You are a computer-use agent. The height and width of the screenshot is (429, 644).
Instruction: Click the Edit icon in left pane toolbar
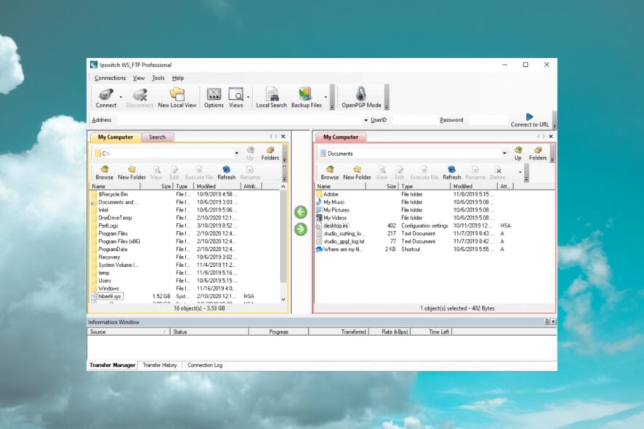coord(174,172)
